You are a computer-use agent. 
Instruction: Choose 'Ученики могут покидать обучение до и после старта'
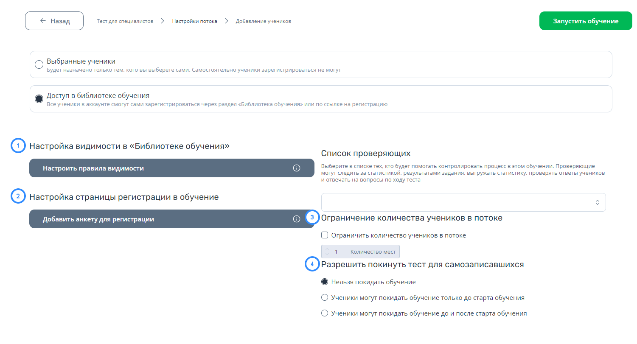[x=325, y=313]
